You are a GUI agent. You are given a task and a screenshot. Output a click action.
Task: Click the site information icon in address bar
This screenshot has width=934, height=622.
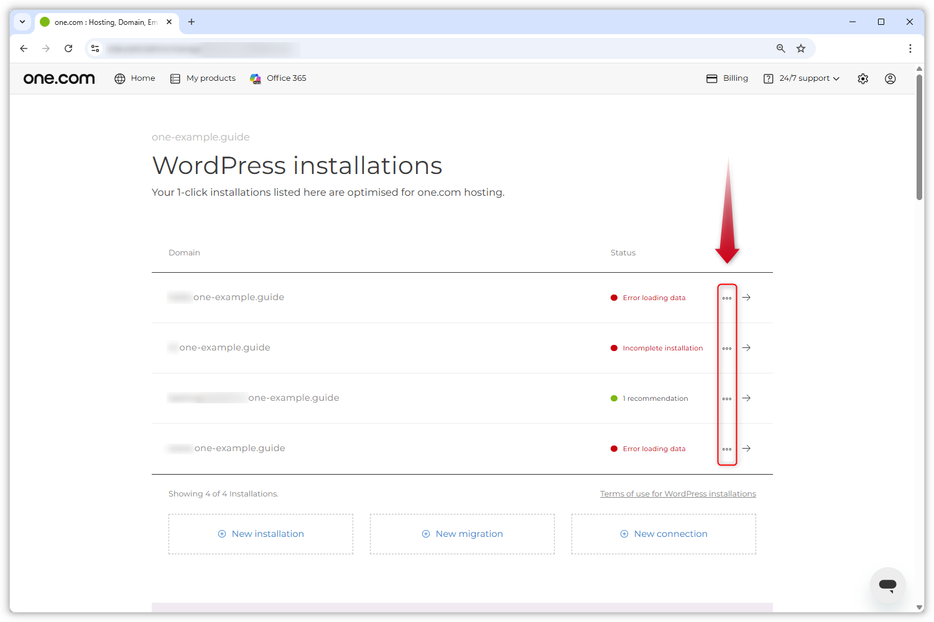(95, 48)
